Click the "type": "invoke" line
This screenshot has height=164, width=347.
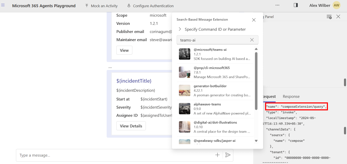coord(281,112)
